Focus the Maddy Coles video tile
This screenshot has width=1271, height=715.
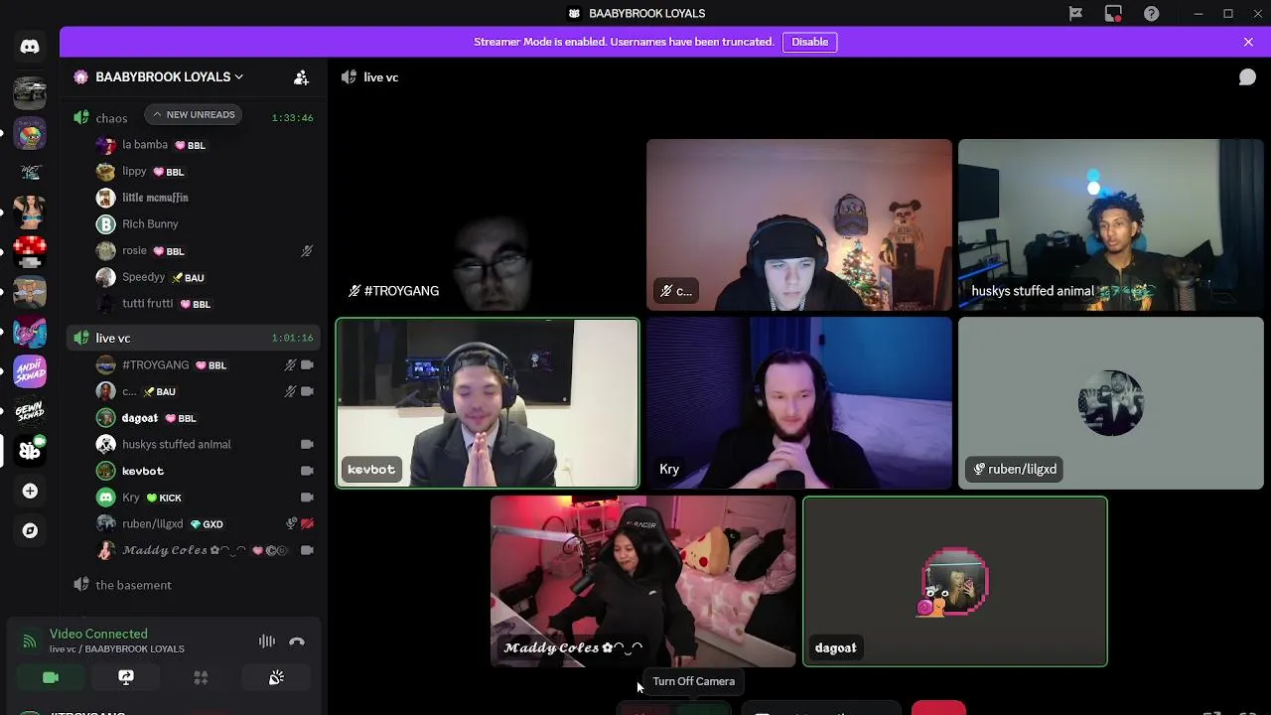[x=643, y=582]
